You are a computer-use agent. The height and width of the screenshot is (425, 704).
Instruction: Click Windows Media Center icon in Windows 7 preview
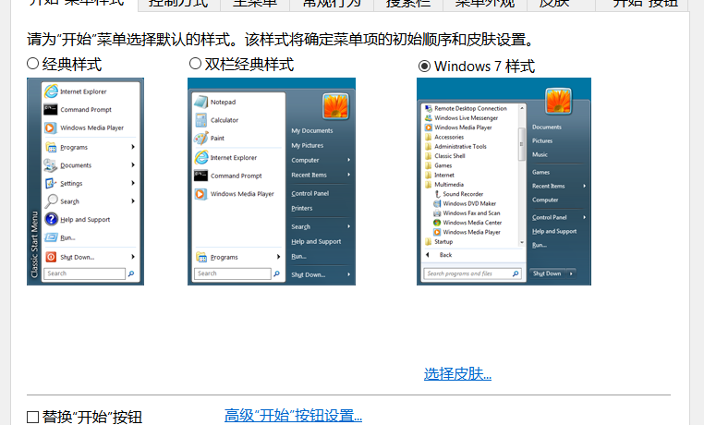[437, 222]
